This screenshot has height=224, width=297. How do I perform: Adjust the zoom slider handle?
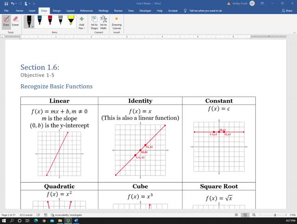(275, 215)
